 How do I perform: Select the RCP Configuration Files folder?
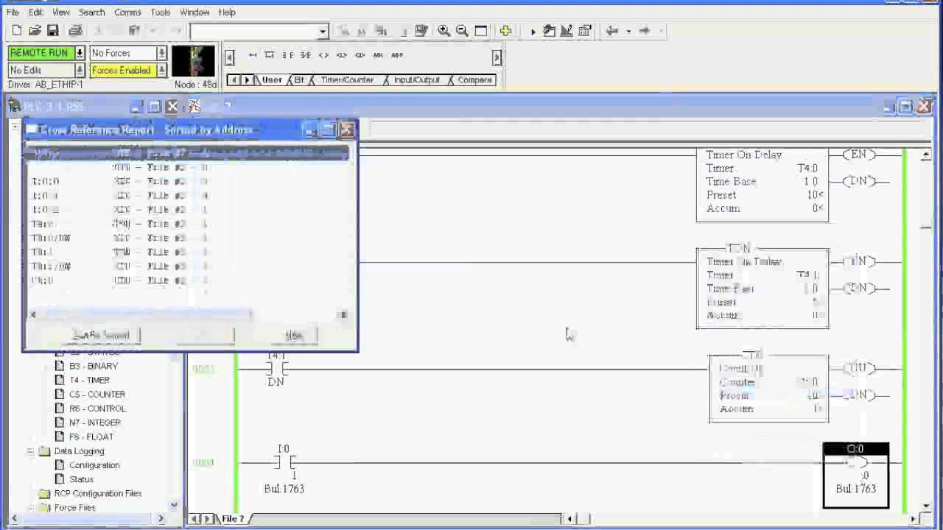98,493
